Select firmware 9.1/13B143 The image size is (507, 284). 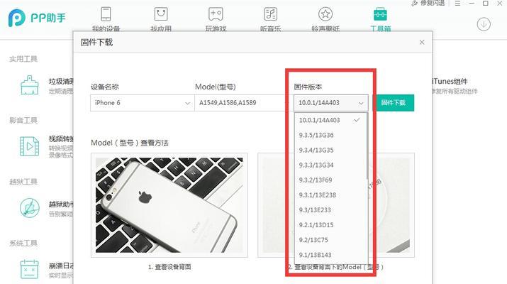(x=330, y=255)
